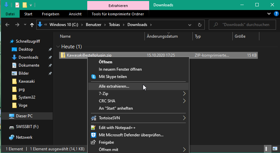Click the Notepad++ icon in menu
Viewport: 280px width, 153px height.
click(93, 127)
